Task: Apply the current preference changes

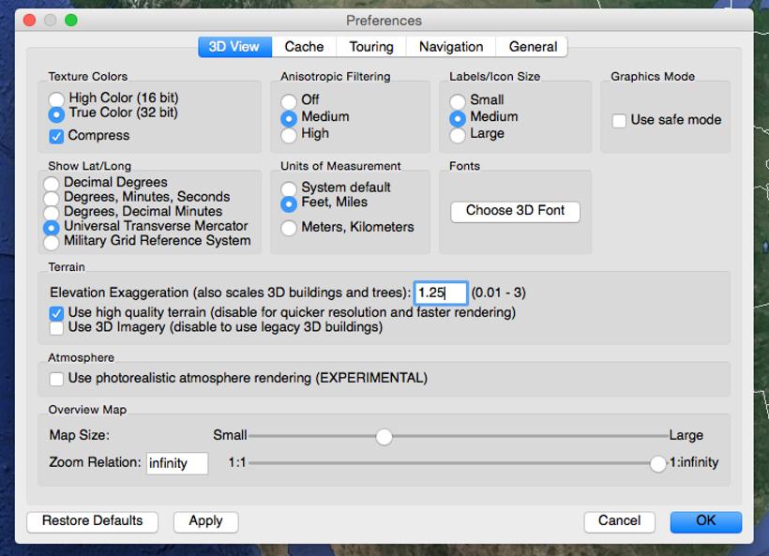Action: [205, 521]
